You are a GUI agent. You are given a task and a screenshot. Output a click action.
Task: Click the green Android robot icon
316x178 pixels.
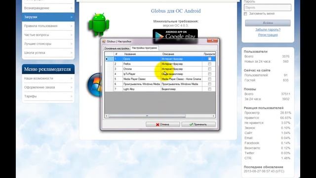(x=99, y=24)
